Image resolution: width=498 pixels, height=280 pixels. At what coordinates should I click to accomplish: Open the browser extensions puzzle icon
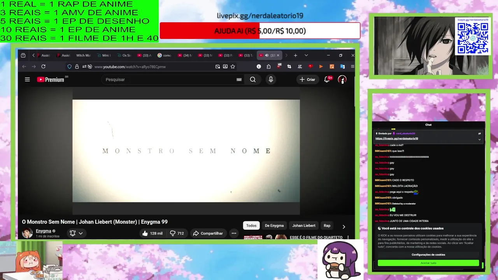pyautogui.click(x=268, y=66)
